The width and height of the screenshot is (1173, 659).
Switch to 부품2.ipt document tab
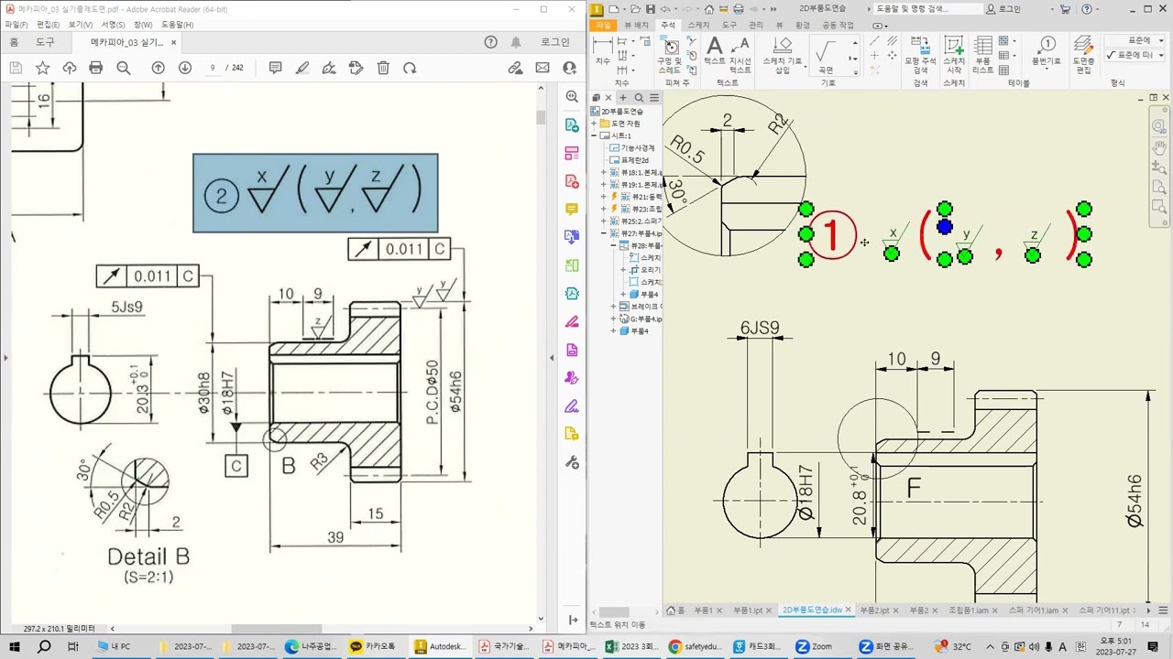[x=874, y=610]
